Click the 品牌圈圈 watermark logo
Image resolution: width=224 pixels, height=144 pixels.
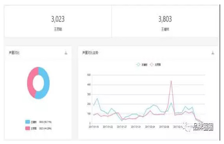click(198, 127)
